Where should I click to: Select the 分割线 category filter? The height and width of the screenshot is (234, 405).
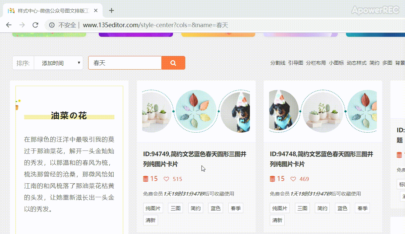coord(277,63)
